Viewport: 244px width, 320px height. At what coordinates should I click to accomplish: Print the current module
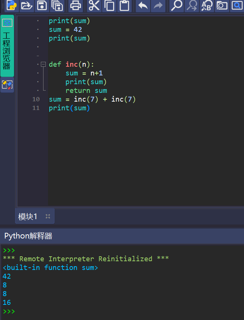tap(76, 6)
